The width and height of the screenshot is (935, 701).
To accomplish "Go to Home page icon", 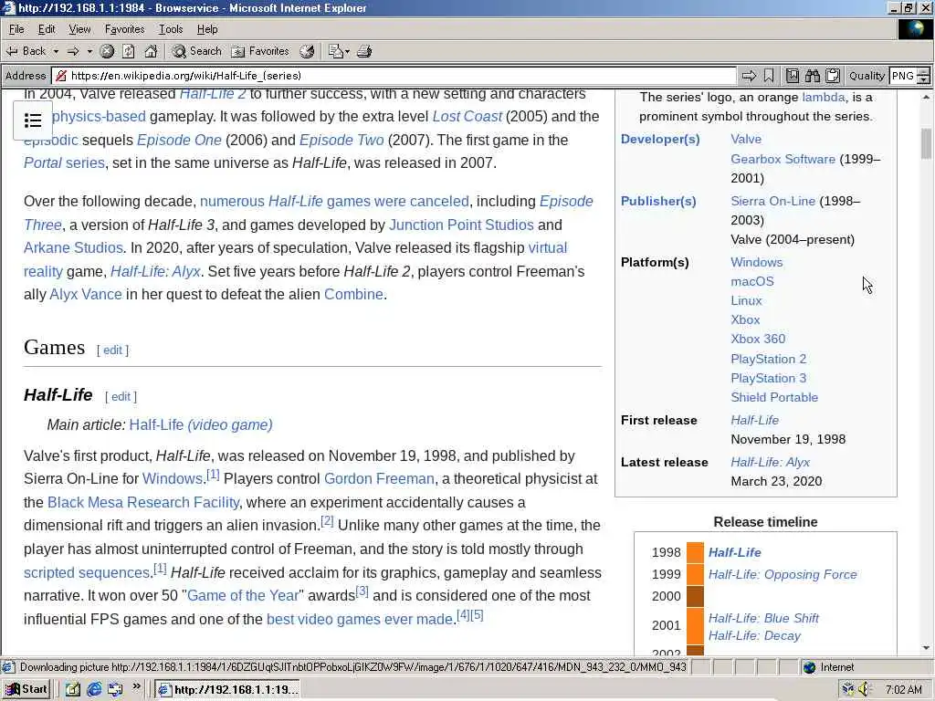I will click(151, 51).
